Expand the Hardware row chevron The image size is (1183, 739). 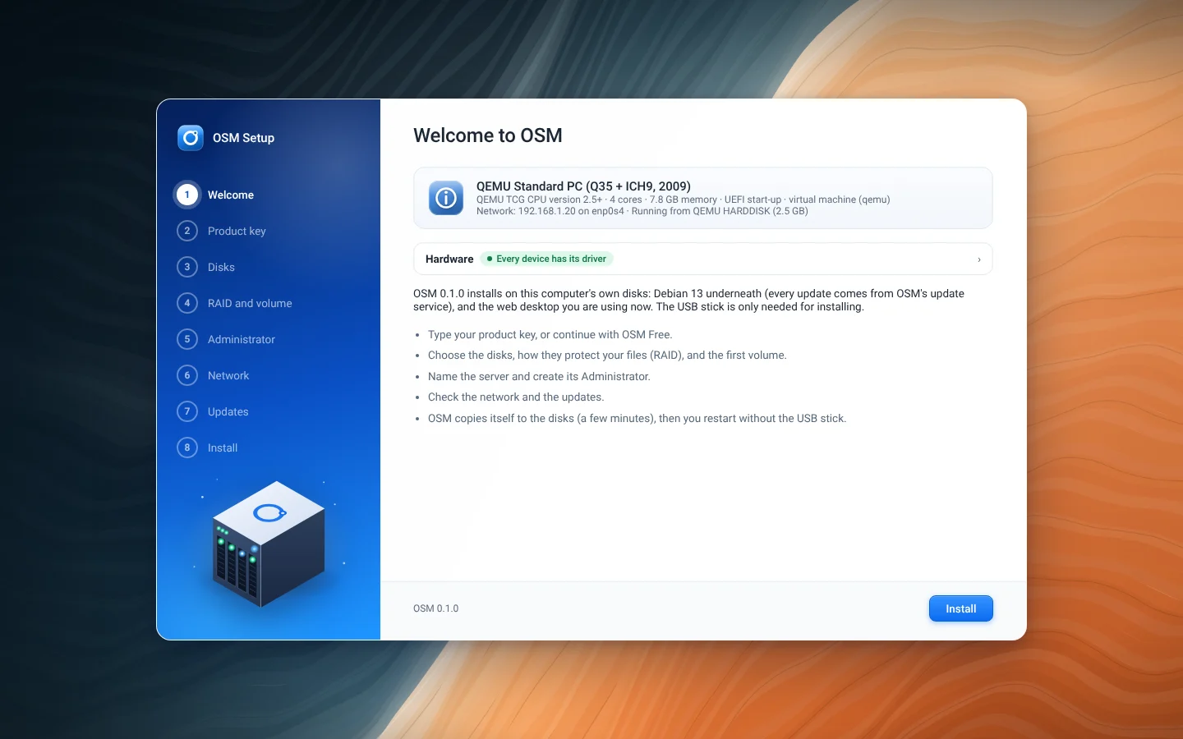coord(979,259)
